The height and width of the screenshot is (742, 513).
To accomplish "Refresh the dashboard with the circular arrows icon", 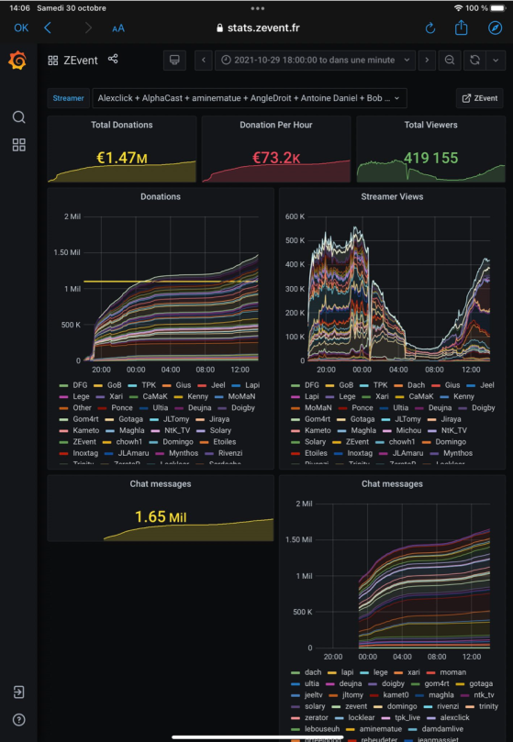I will (x=474, y=61).
